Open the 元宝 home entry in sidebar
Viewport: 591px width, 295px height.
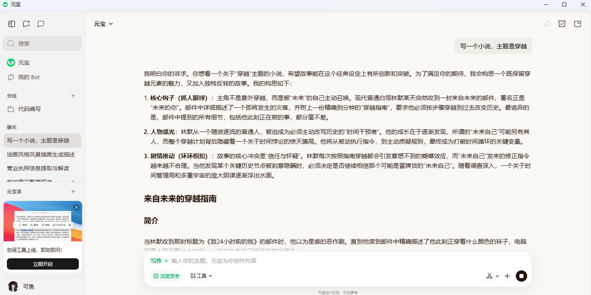pyautogui.click(x=42, y=63)
